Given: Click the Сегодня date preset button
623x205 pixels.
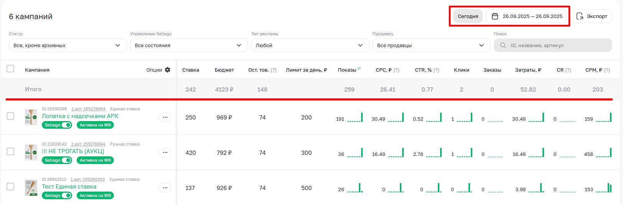Looking at the screenshot, I should click(x=468, y=16).
